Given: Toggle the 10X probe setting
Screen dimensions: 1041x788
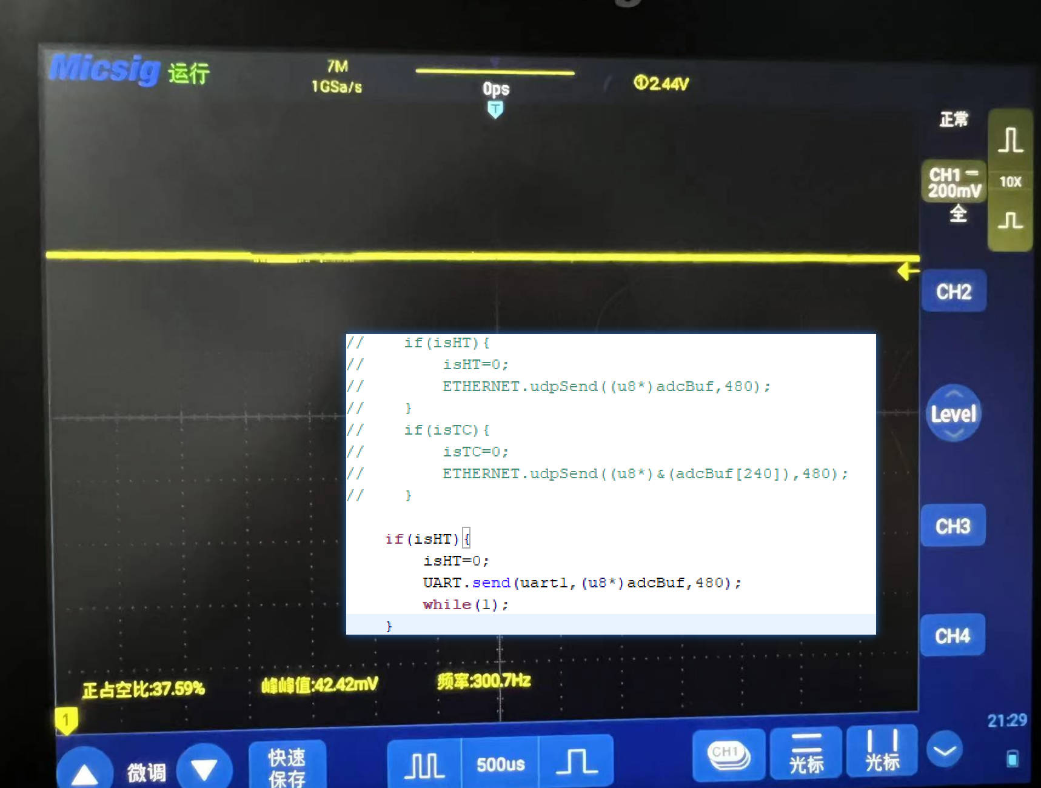Looking at the screenshot, I should [1010, 181].
